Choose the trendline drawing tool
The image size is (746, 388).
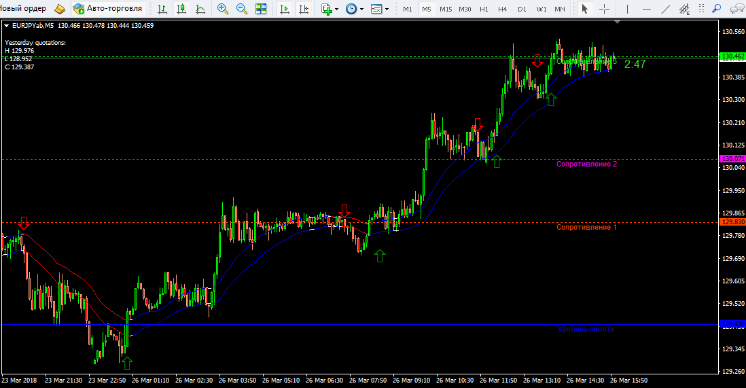[666, 9]
